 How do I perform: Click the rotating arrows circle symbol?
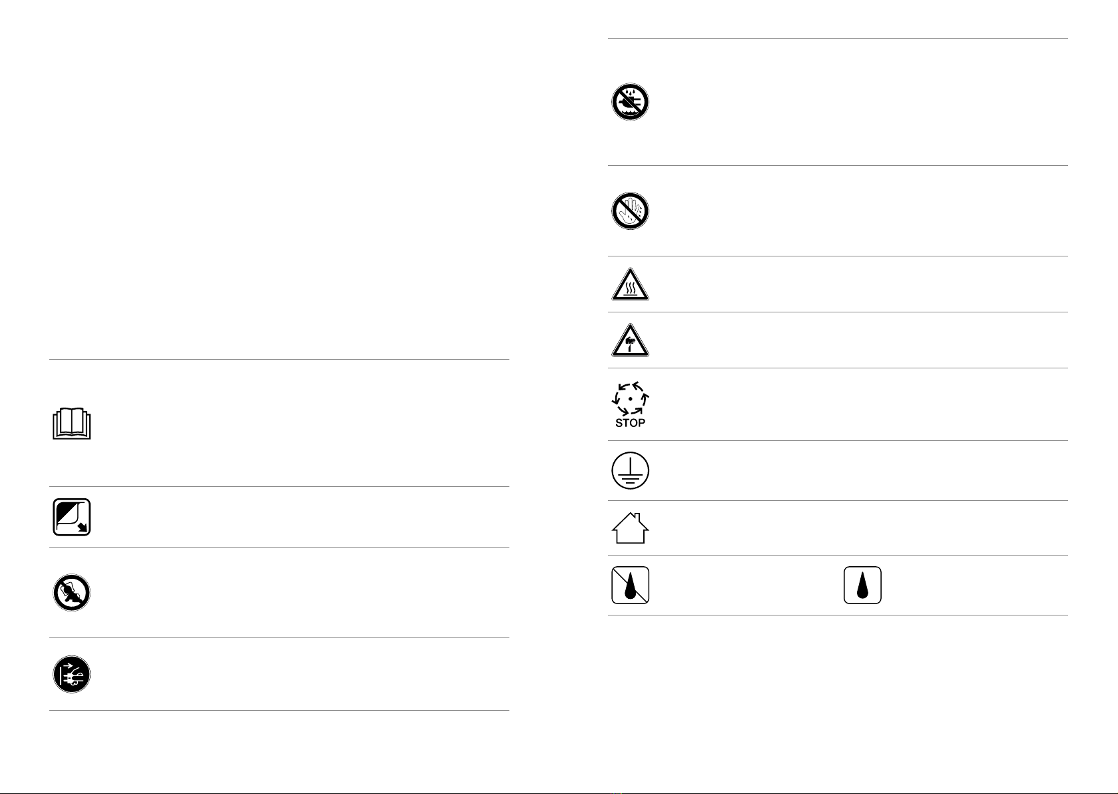(x=630, y=398)
